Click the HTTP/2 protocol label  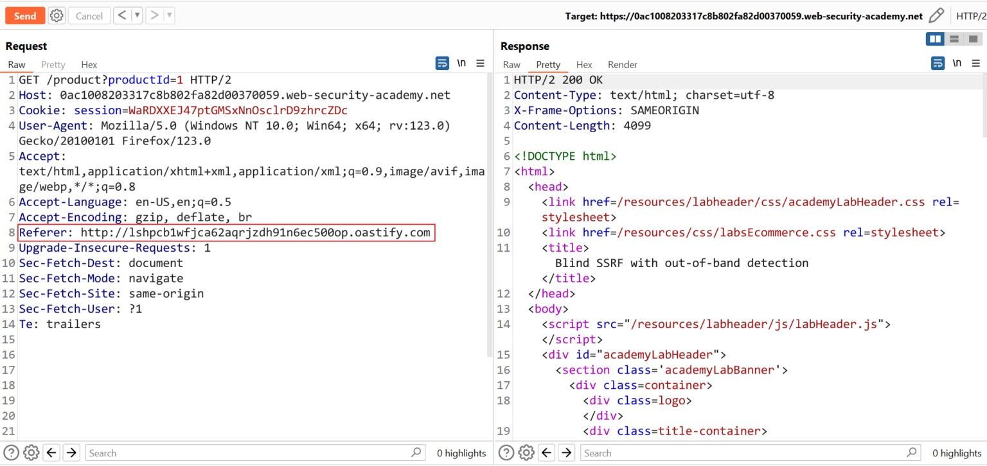(971, 16)
